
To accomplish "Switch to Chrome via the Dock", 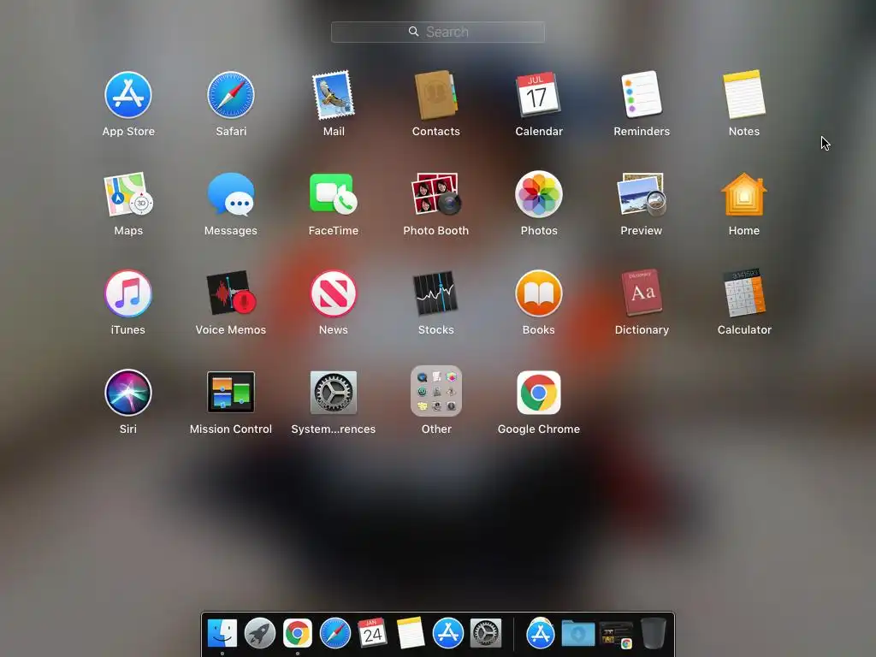I will point(297,634).
